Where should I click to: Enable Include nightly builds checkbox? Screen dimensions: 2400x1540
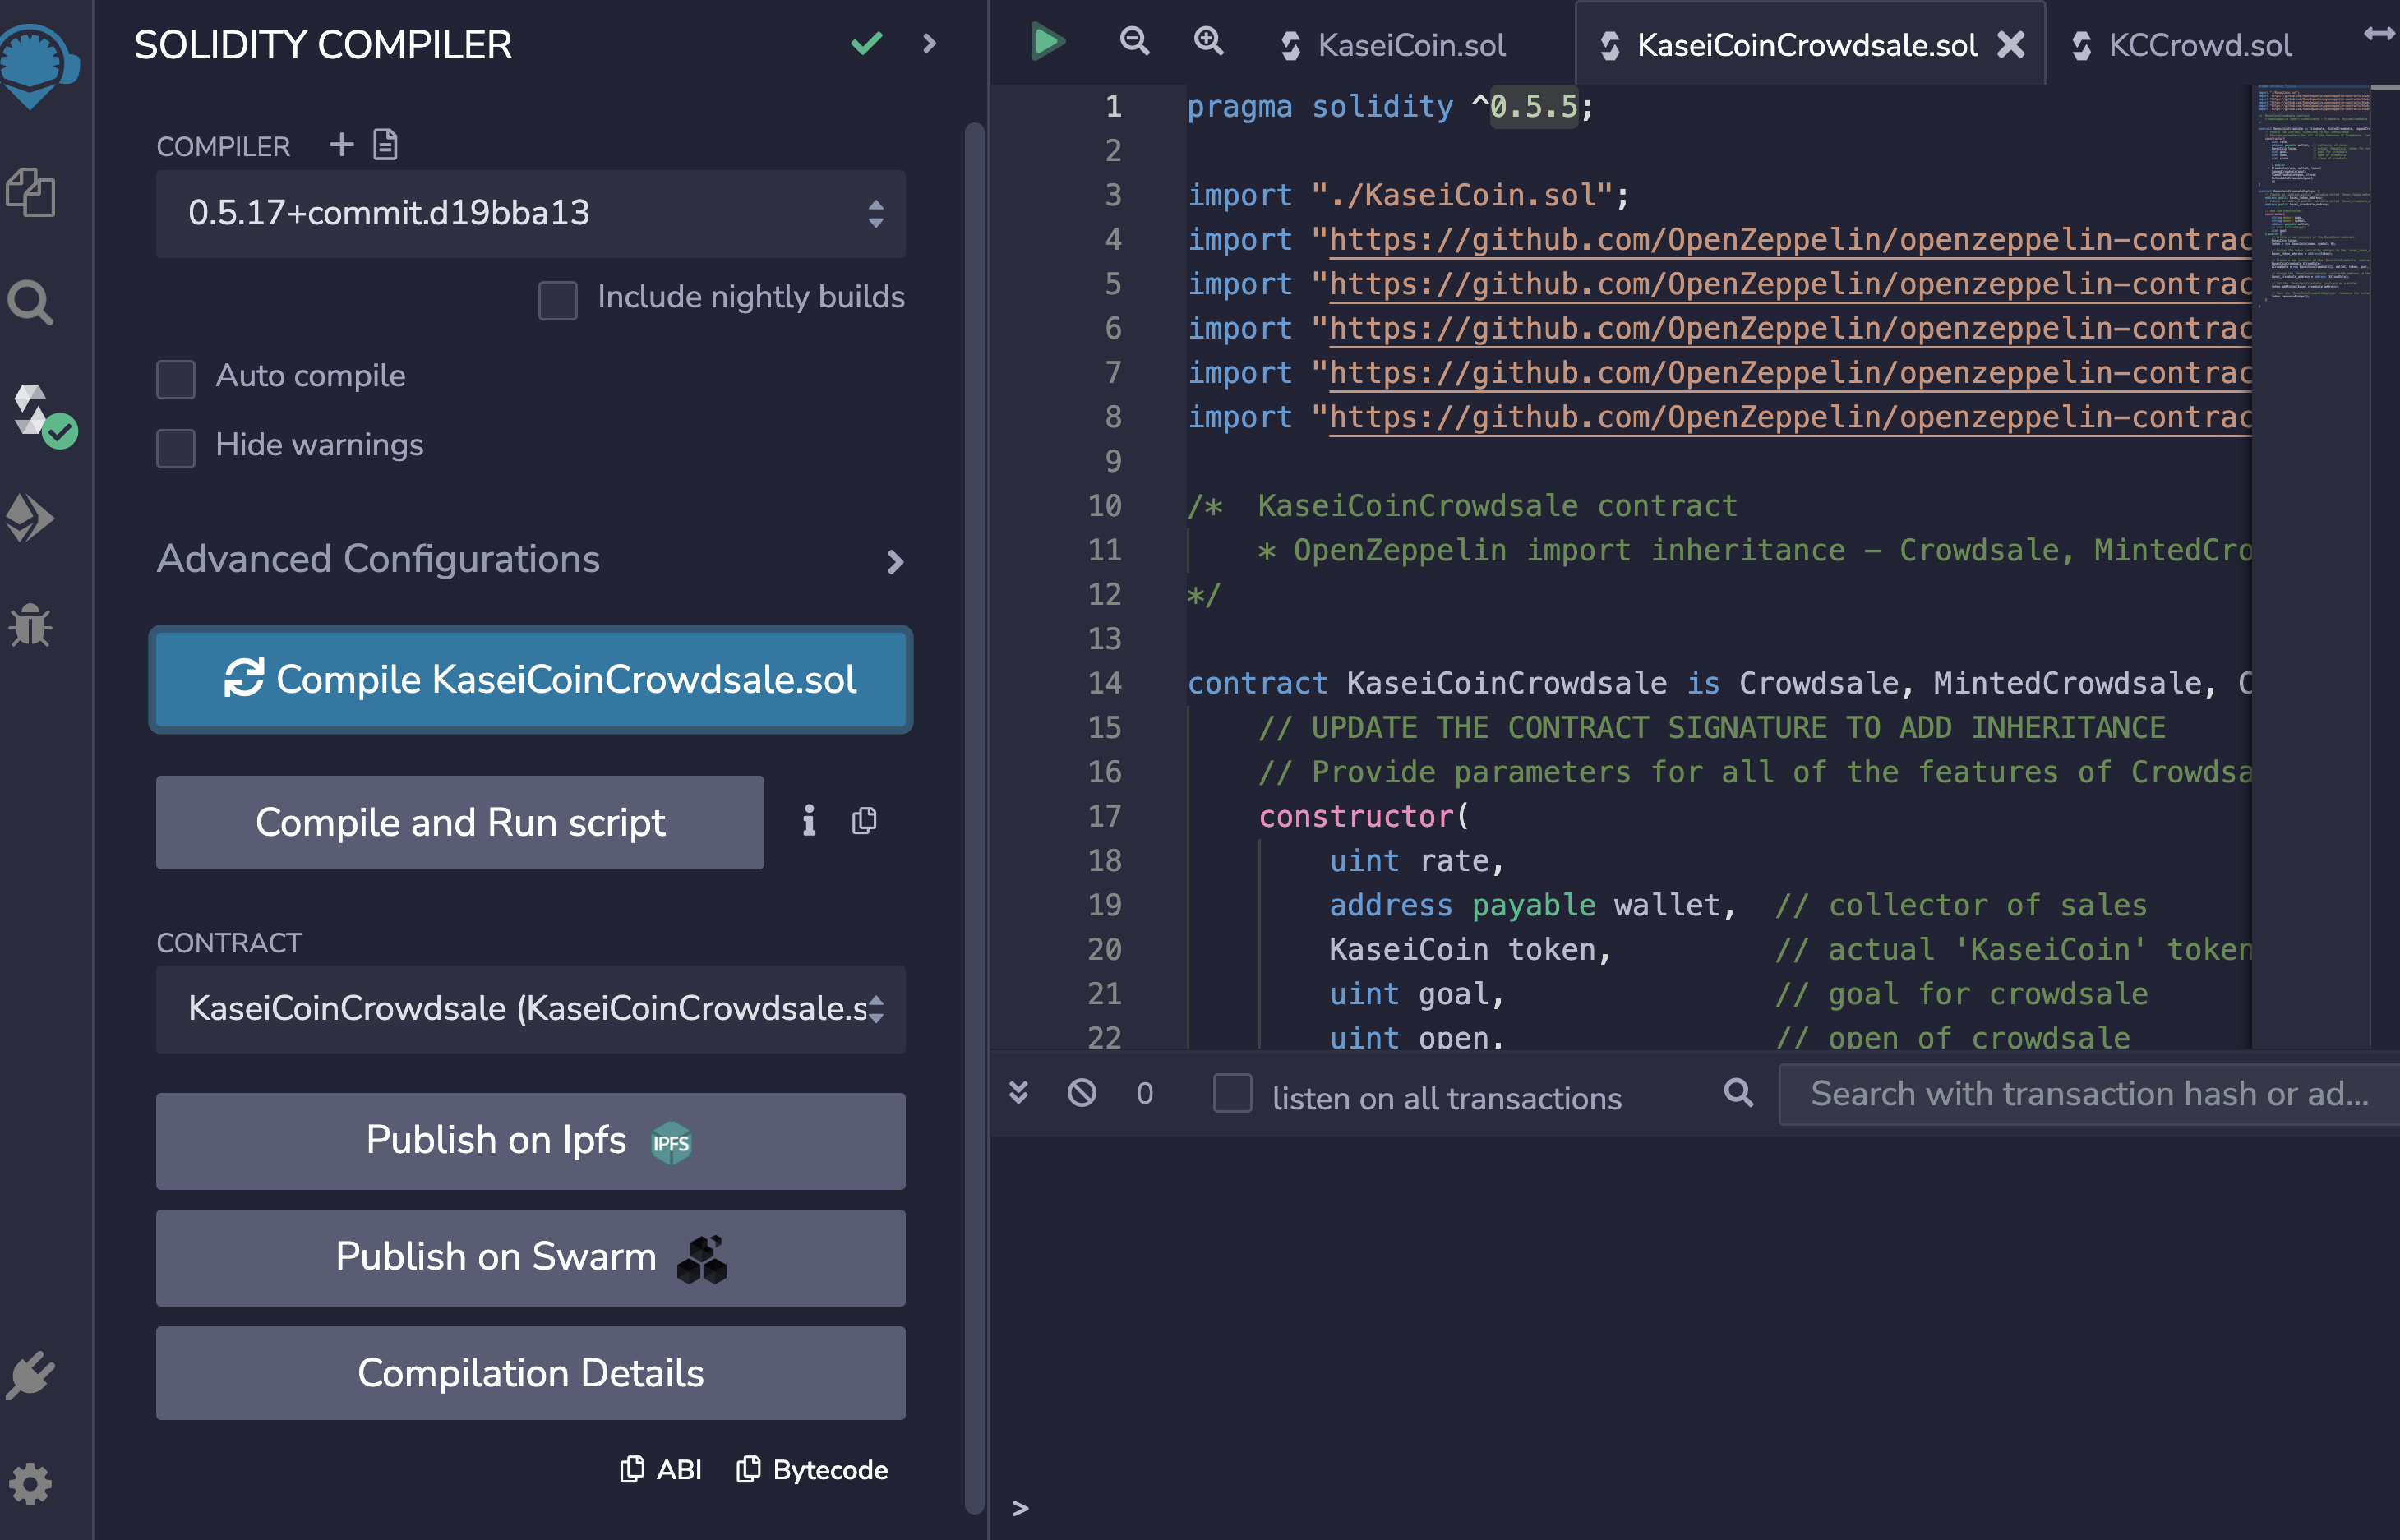click(557, 299)
